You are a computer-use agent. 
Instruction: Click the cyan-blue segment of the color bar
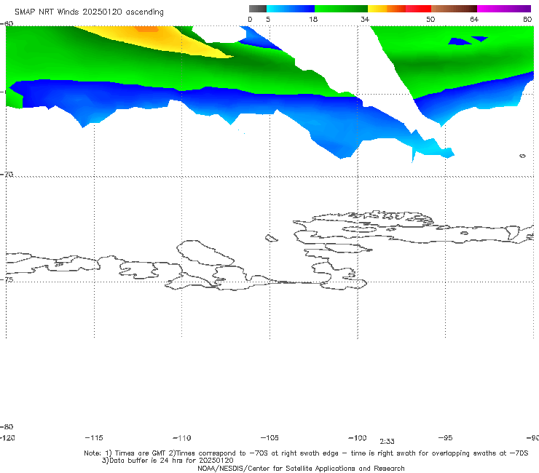click(x=291, y=9)
